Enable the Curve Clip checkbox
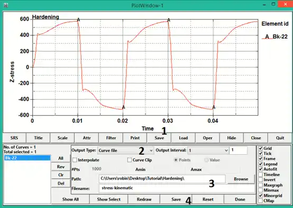Image resolution: width=293 pixels, height=208 pixels. click(130, 160)
